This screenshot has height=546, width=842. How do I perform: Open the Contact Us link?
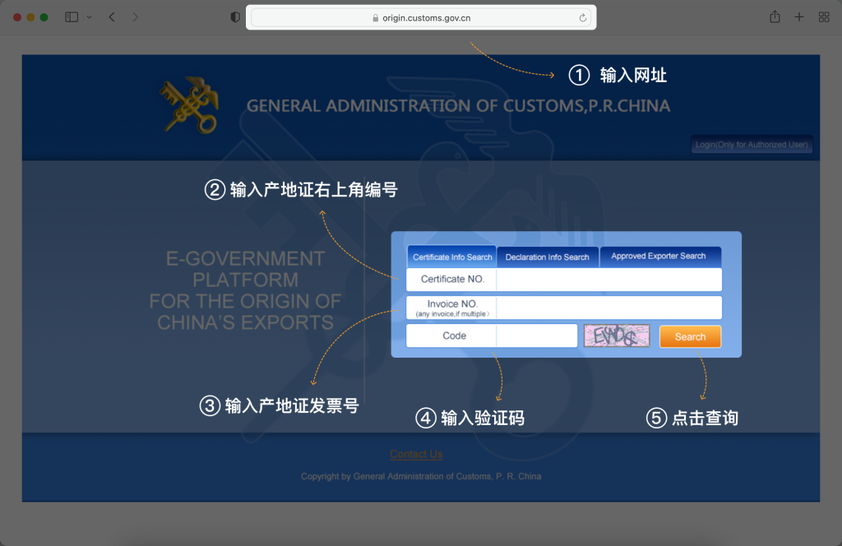point(416,454)
